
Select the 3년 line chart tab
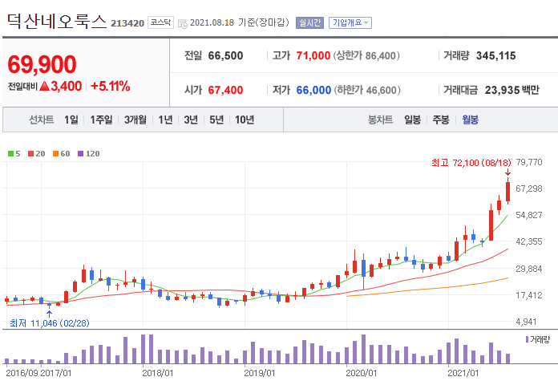(x=191, y=120)
